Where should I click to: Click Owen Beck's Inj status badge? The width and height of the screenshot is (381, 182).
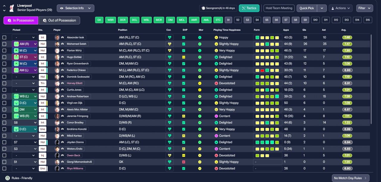click(x=42, y=155)
